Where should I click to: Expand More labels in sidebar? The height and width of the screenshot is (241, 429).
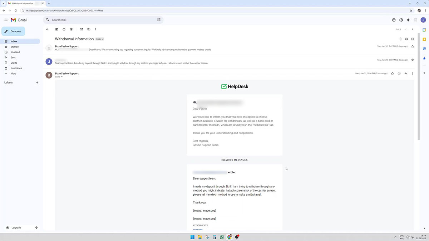click(x=13, y=74)
